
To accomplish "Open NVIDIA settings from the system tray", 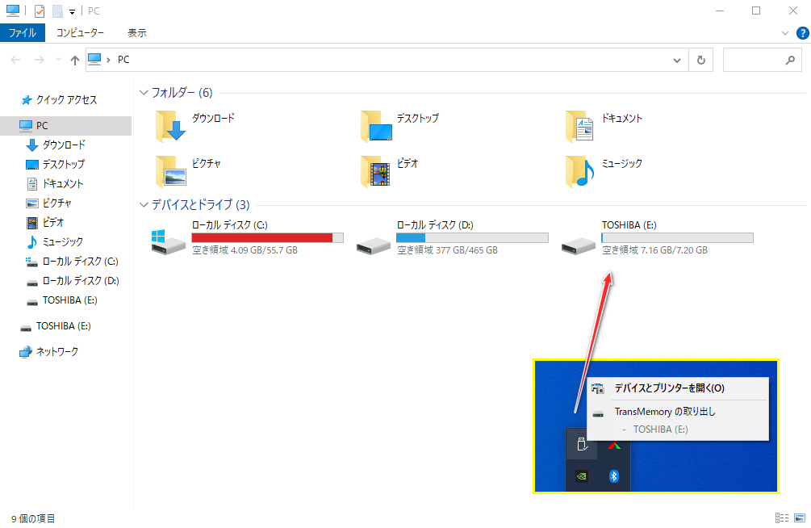I will pos(581,476).
